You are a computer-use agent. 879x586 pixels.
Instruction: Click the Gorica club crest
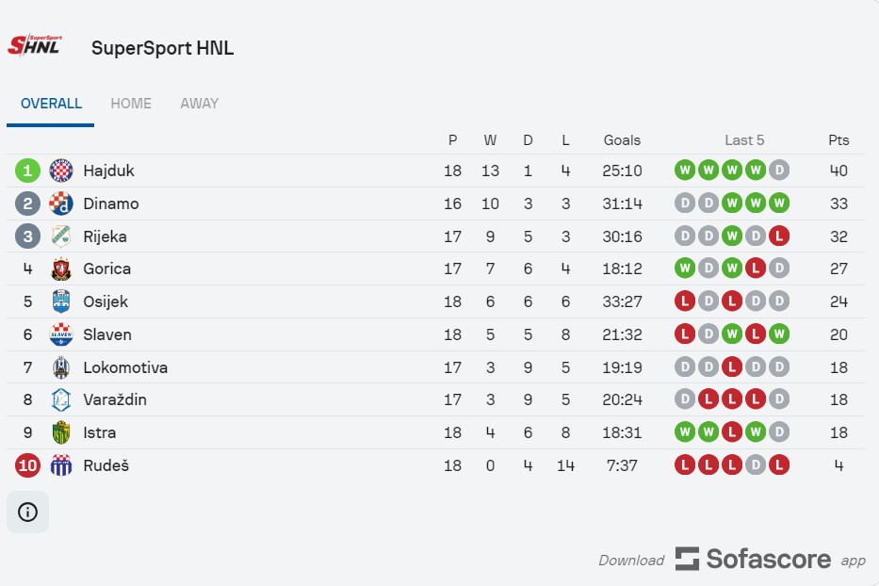(x=61, y=269)
